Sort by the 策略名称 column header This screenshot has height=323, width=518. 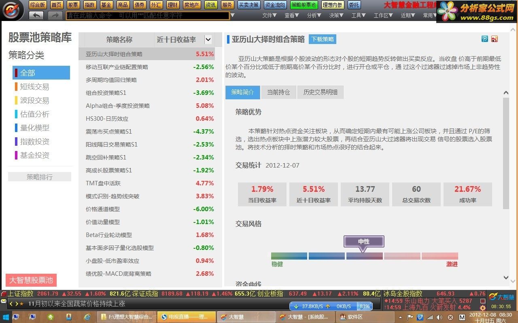point(119,40)
